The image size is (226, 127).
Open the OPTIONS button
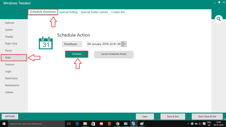10,116
